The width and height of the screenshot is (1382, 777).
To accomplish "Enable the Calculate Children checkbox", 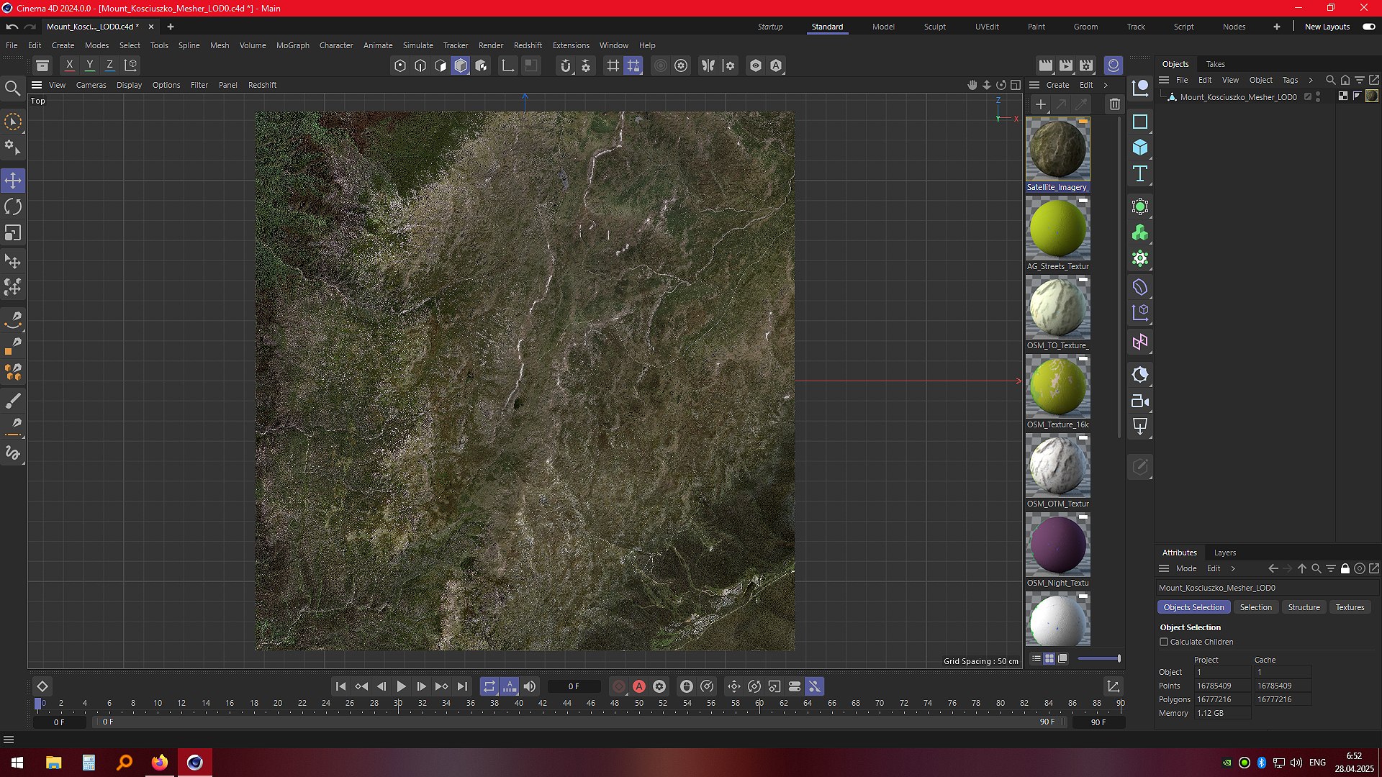I will click(1164, 642).
